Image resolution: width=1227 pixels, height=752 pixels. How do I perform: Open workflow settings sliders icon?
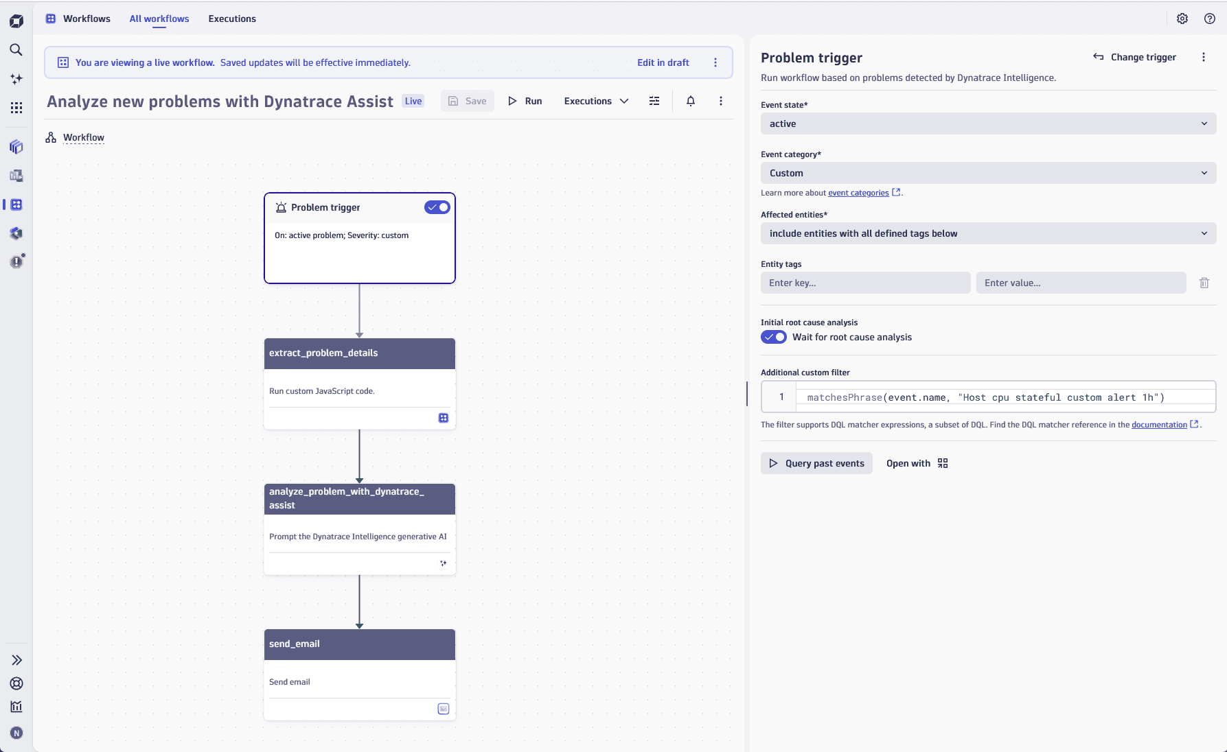654,101
